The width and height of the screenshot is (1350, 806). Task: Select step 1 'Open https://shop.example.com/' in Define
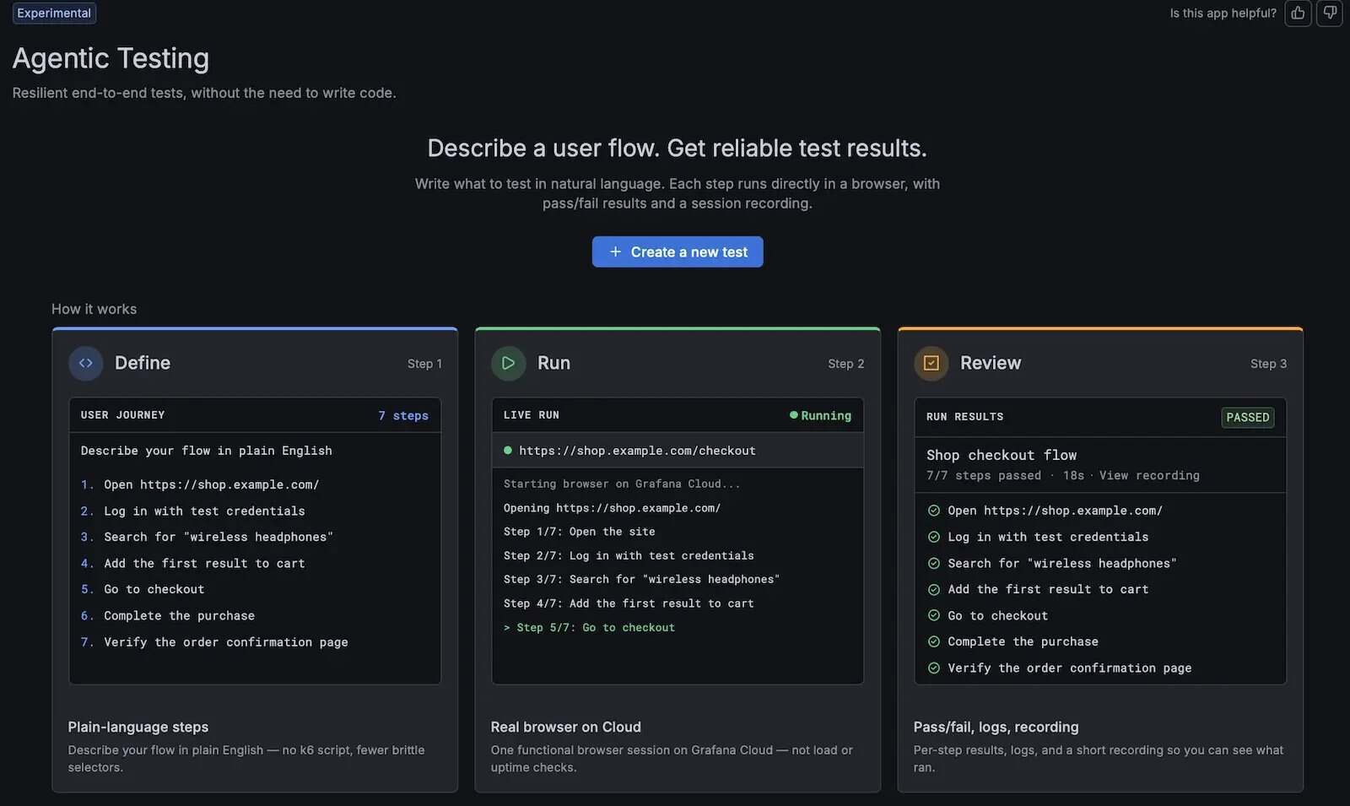[x=211, y=484]
